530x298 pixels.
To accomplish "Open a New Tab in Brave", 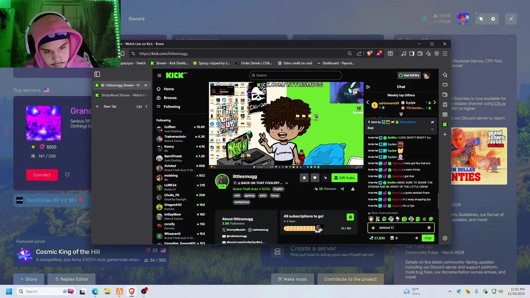I will [x=122, y=106].
